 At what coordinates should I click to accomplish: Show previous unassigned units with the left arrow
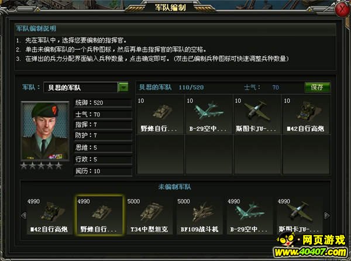coord(23,215)
